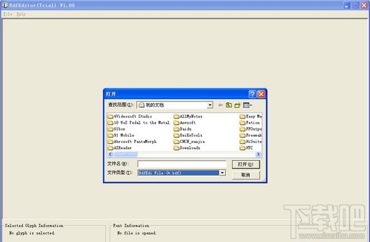Open the File menu in BdfEditor
The image size is (370, 242).
[x=7, y=14]
